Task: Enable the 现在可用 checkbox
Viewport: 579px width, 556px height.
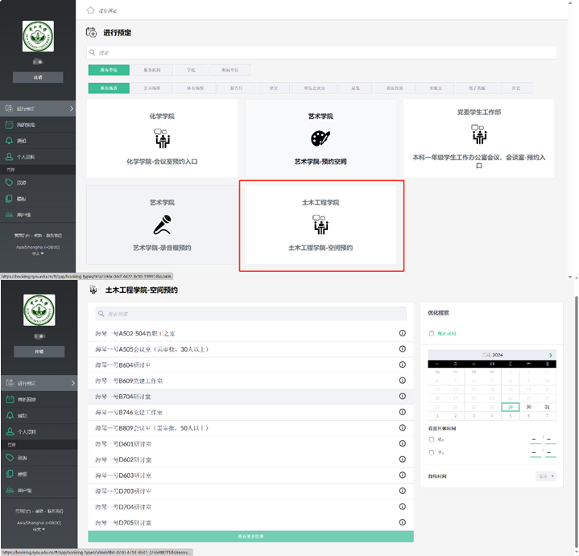Action: pos(432,333)
